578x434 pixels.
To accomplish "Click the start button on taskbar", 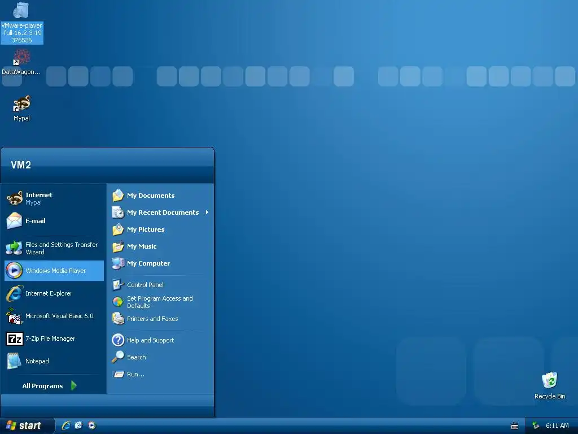I will (x=27, y=426).
